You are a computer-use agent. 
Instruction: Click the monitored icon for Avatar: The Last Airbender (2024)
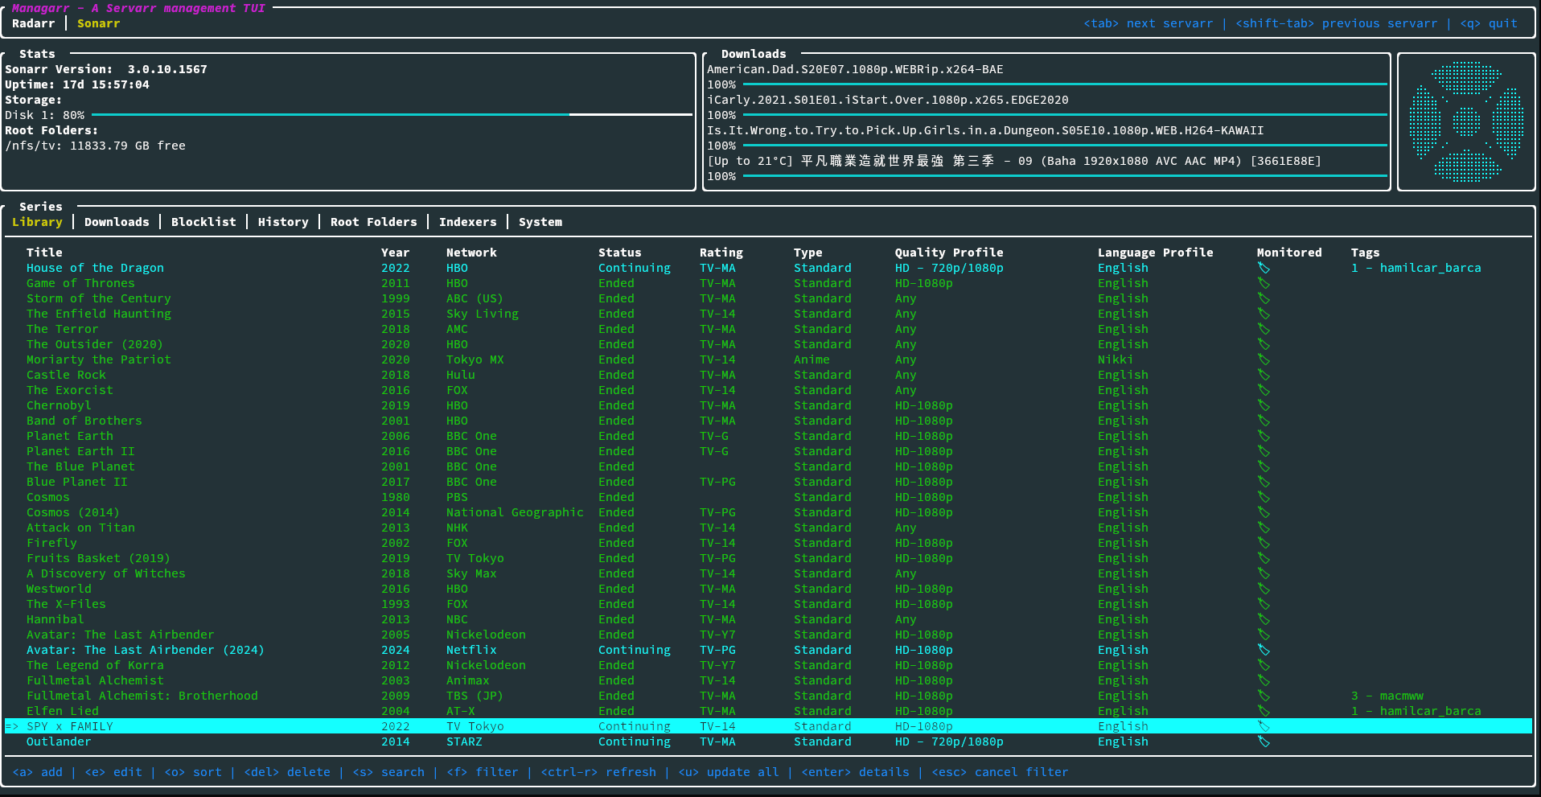click(1263, 650)
